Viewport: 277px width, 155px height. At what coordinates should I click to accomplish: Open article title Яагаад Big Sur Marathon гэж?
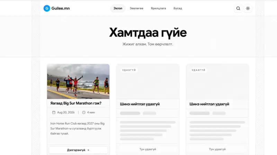[76, 103]
